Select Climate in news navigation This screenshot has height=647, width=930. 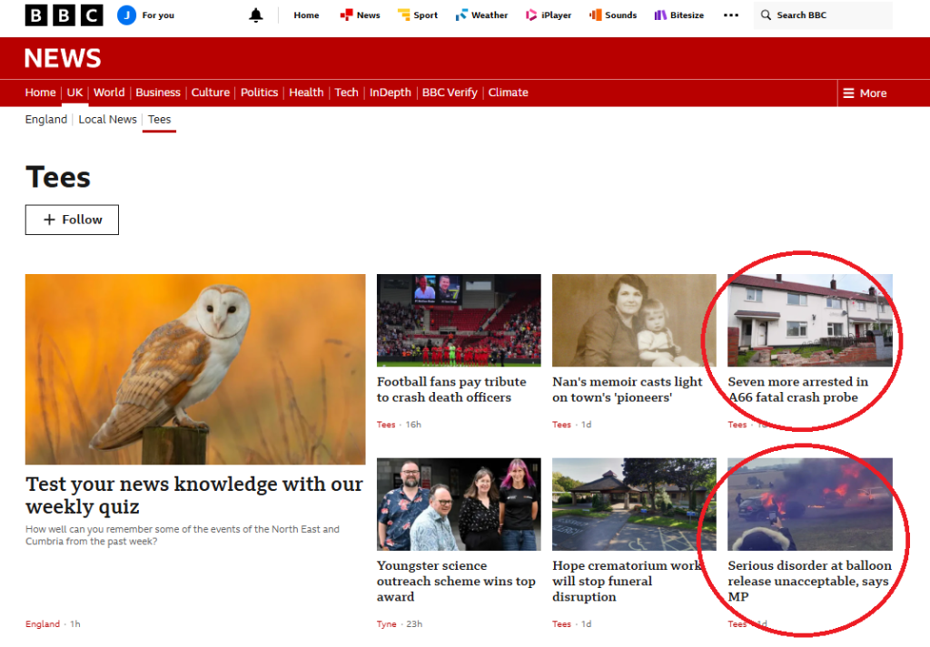[509, 93]
